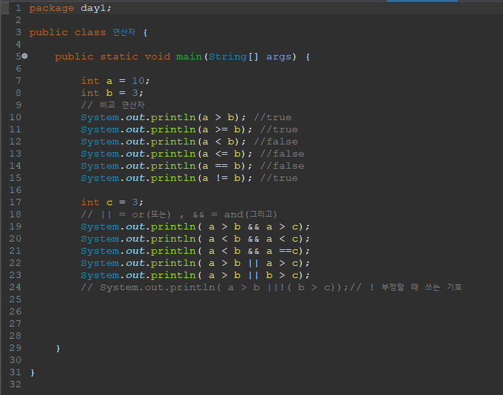Click 'println' in the 'a > b' statement on line 10
This screenshot has width=503, height=395.
click(x=173, y=118)
